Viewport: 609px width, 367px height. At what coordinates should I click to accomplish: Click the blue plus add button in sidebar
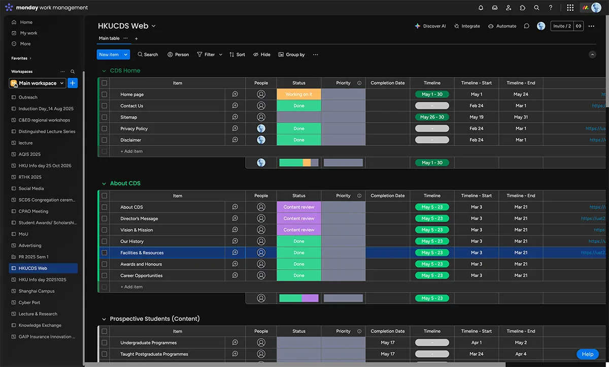click(x=73, y=83)
